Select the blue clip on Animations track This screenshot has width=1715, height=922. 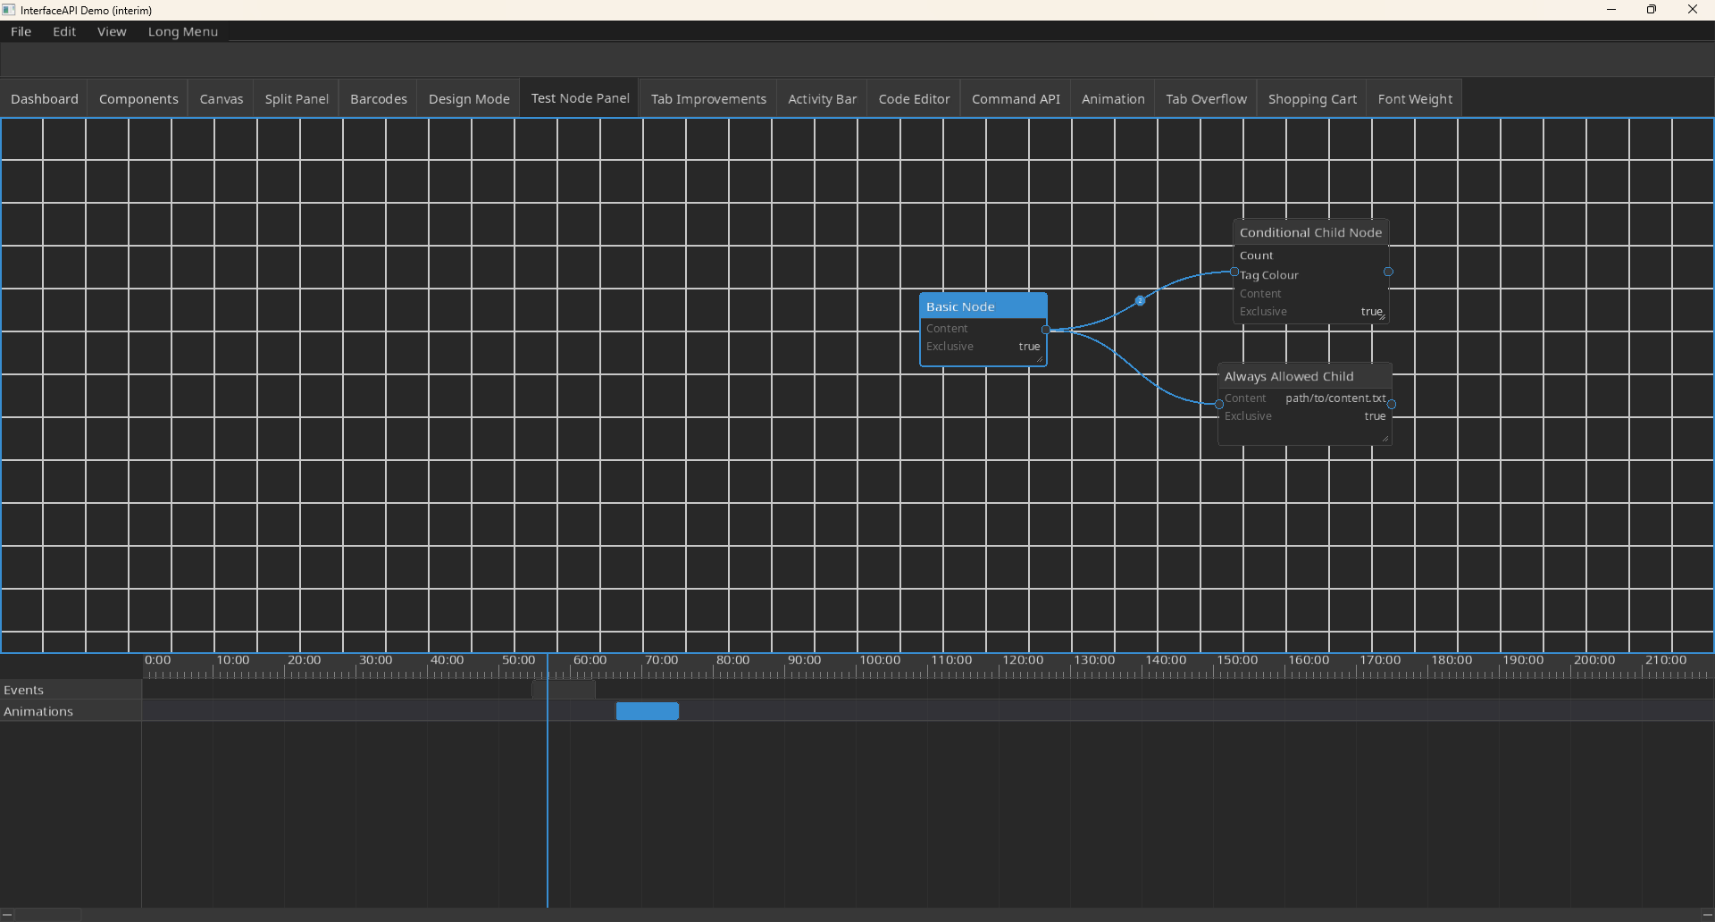(648, 711)
